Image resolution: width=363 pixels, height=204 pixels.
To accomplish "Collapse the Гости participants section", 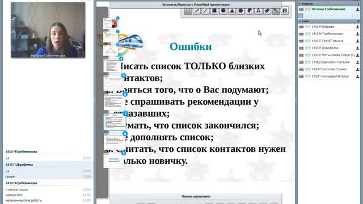I will [x=300, y=21].
